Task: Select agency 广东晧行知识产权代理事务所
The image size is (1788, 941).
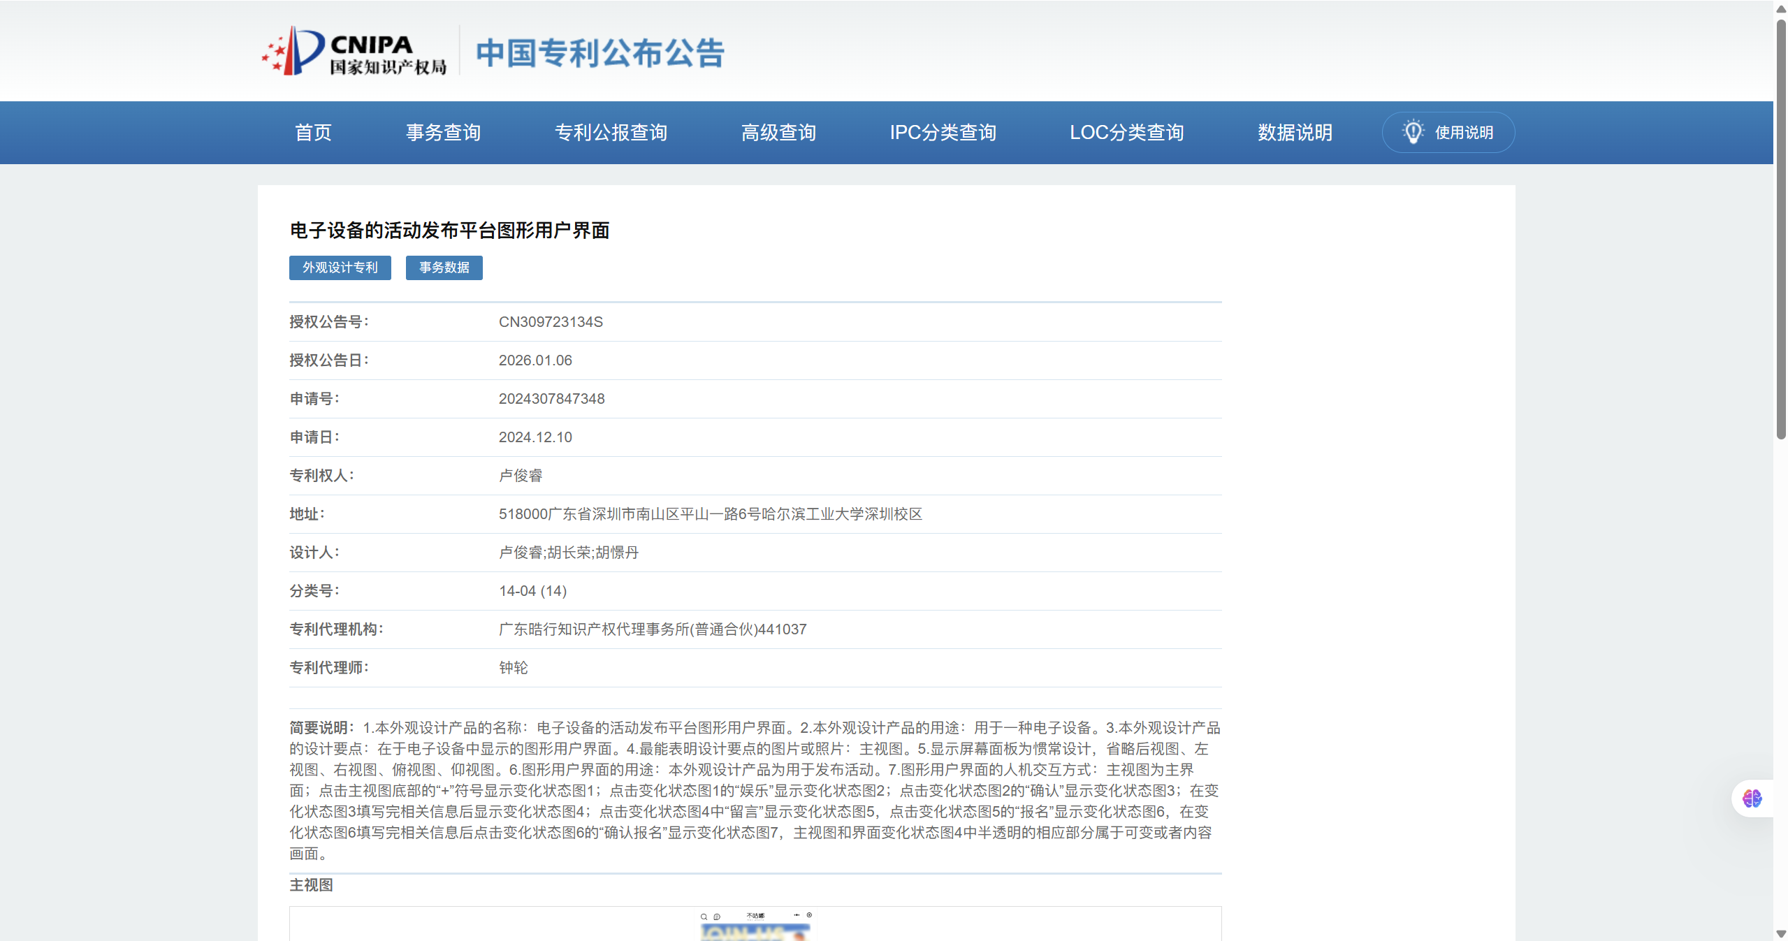Action: point(593,629)
